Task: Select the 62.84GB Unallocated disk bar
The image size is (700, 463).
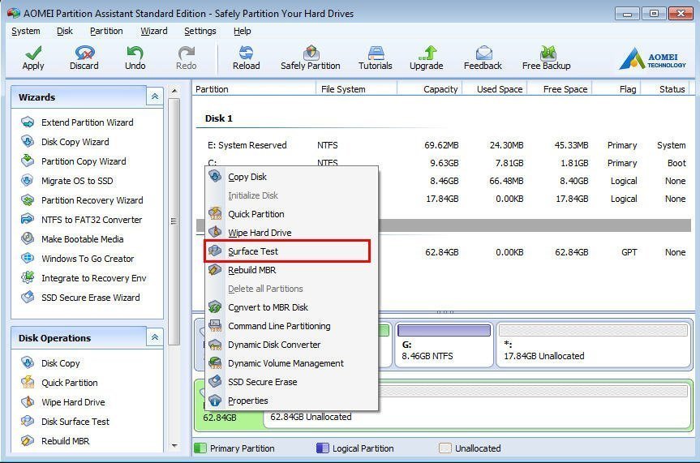Action: (x=478, y=406)
